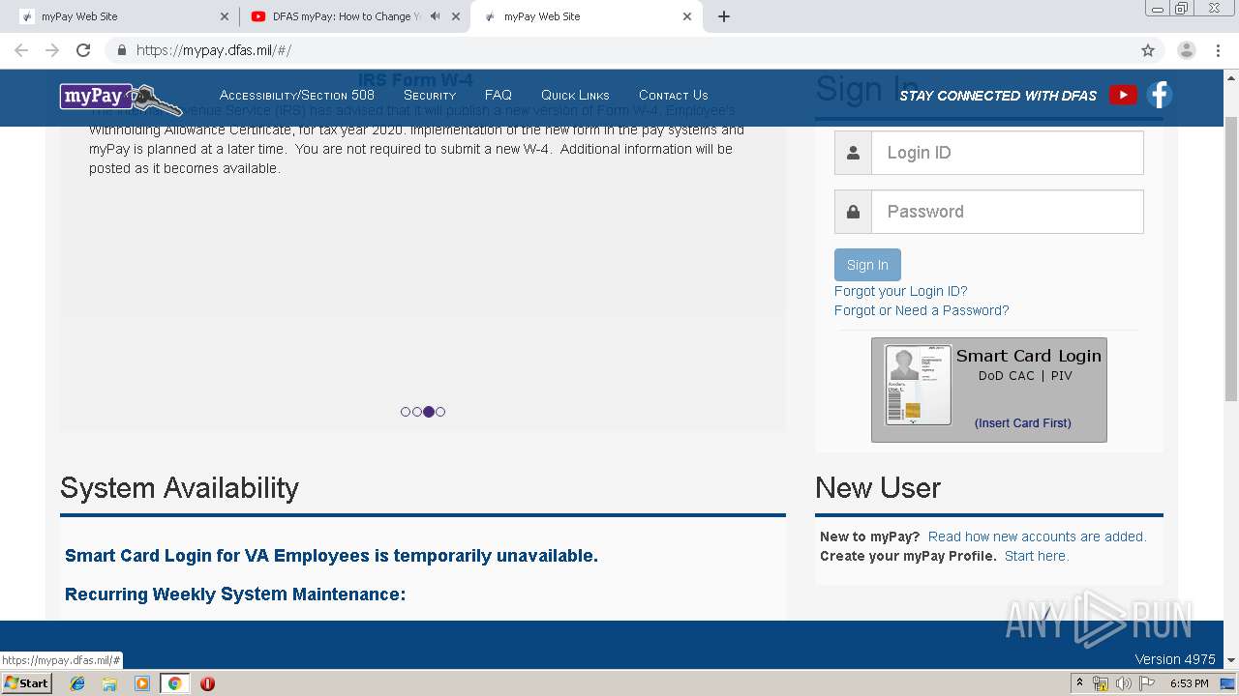Open the media player taskbar icon
The image size is (1239, 696).
[x=142, y=683]
